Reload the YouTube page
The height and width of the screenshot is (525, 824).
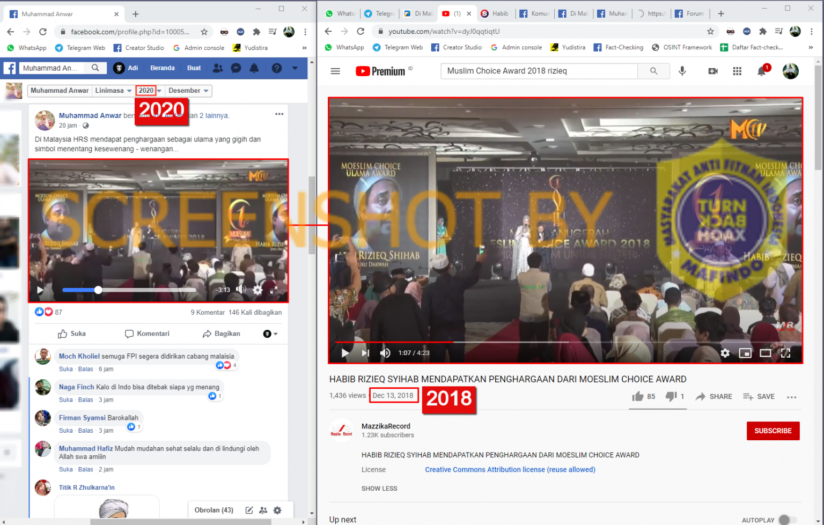pyautogui.click(x=360, y=32)
